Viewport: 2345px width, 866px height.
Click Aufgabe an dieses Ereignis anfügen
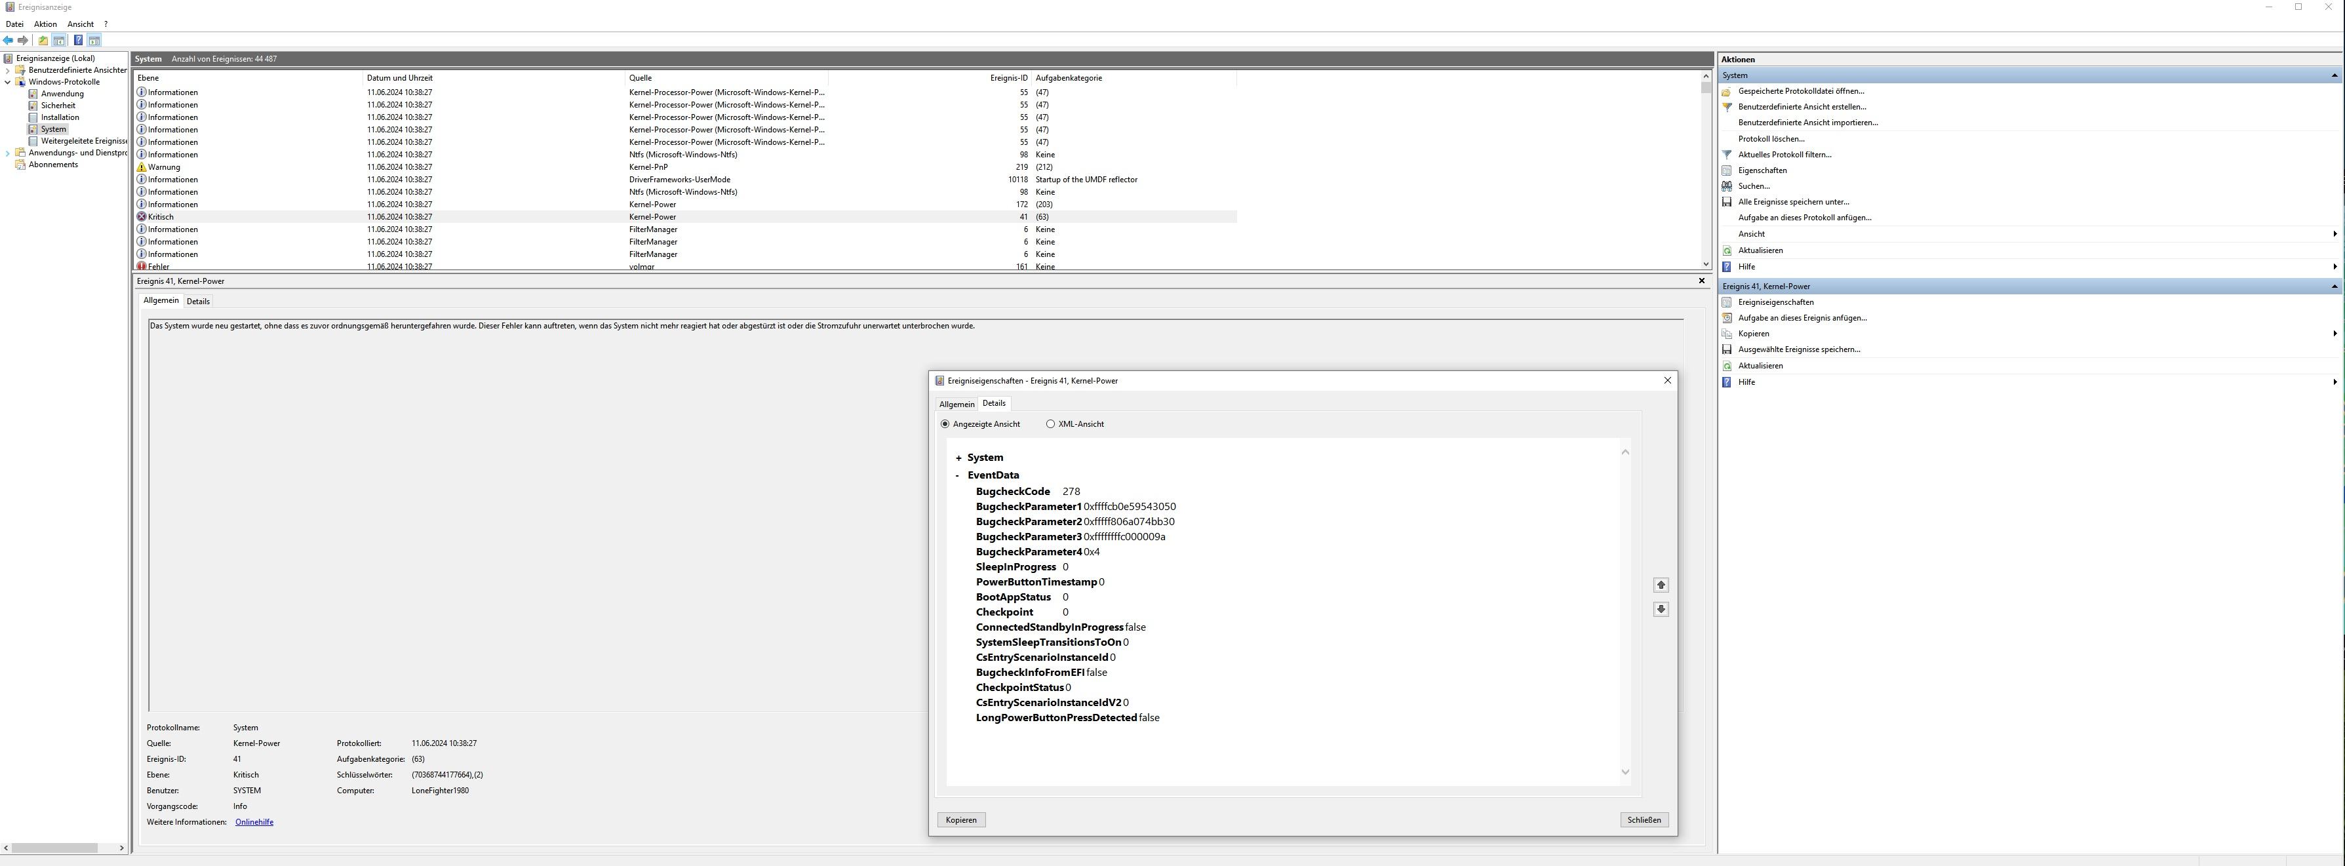1802,318
